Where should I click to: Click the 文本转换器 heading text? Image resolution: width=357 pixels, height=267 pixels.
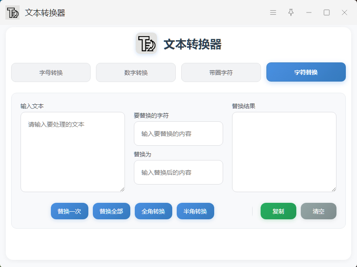coord(192,44)
